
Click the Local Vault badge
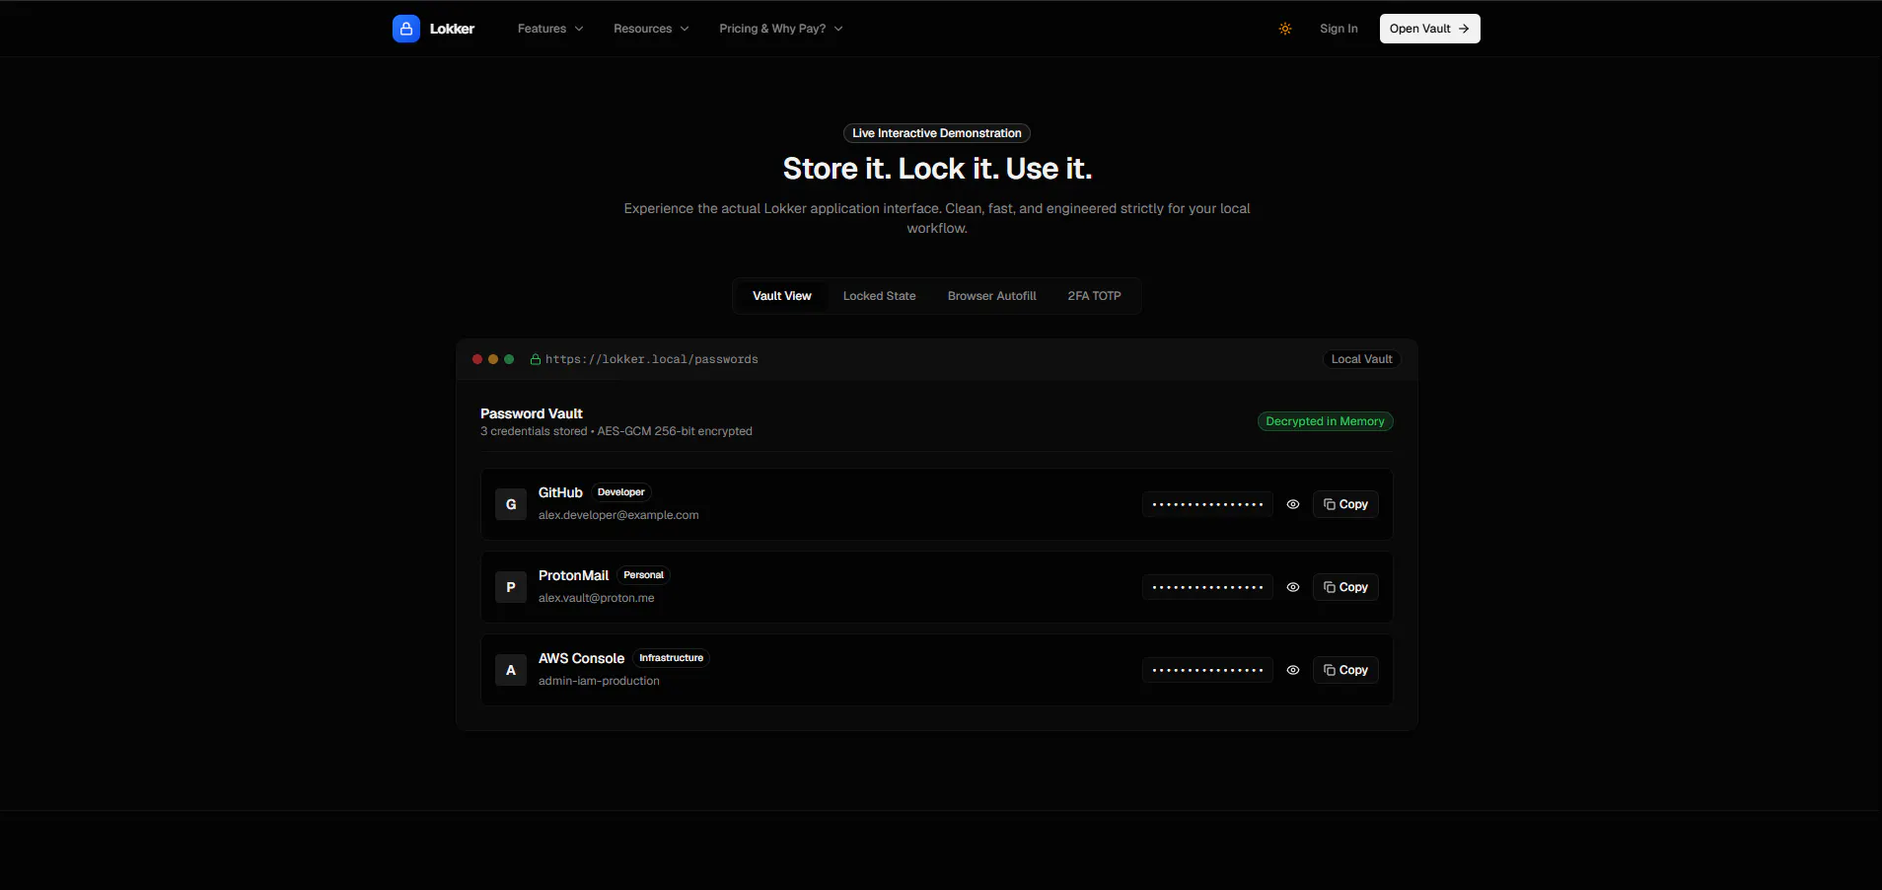point(1361,359)
